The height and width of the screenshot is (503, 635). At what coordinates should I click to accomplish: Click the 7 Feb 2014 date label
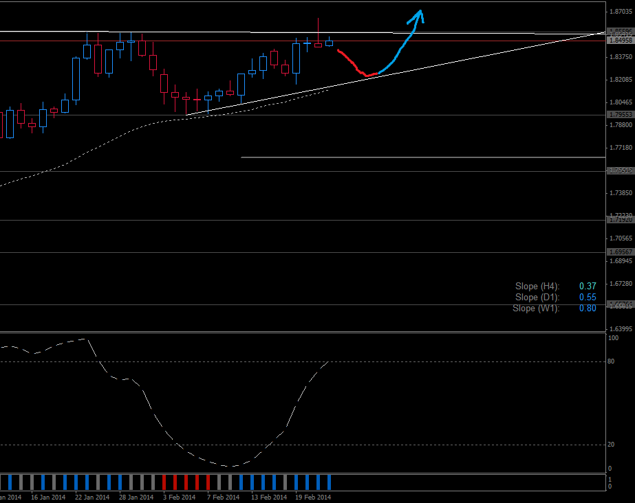coord(223,498)
